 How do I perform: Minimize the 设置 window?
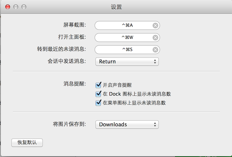16,7
